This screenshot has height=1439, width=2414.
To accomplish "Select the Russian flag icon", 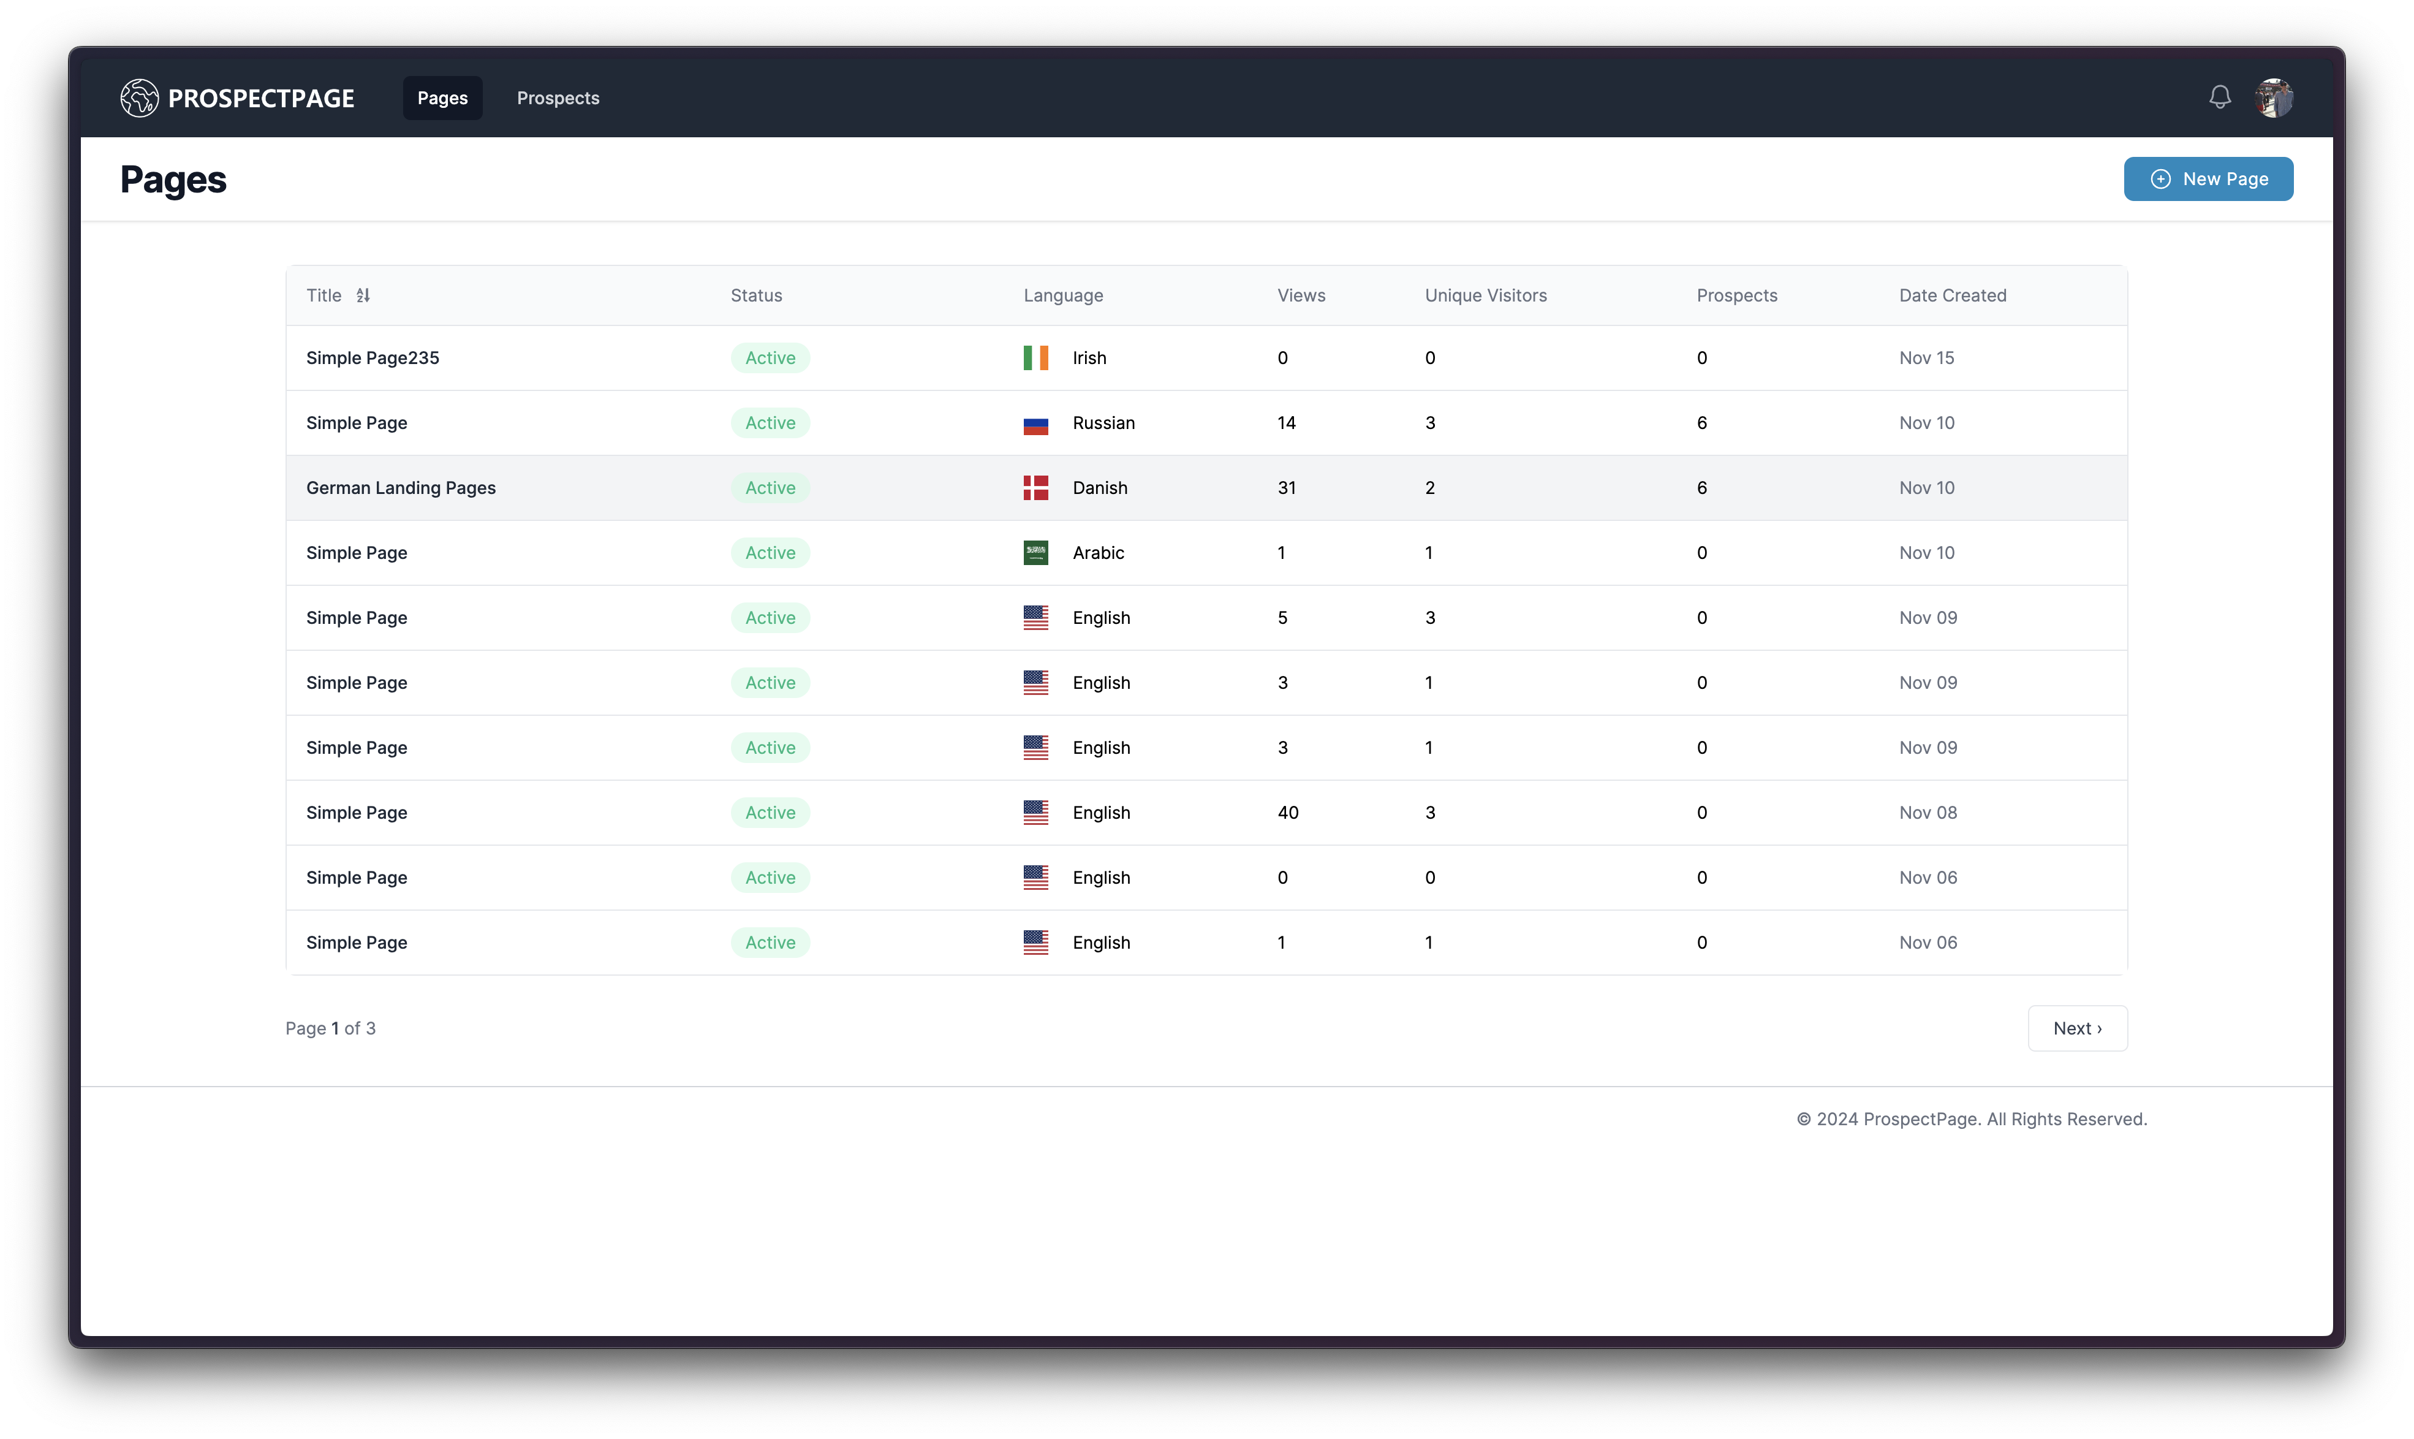I will pos(1035,423).
